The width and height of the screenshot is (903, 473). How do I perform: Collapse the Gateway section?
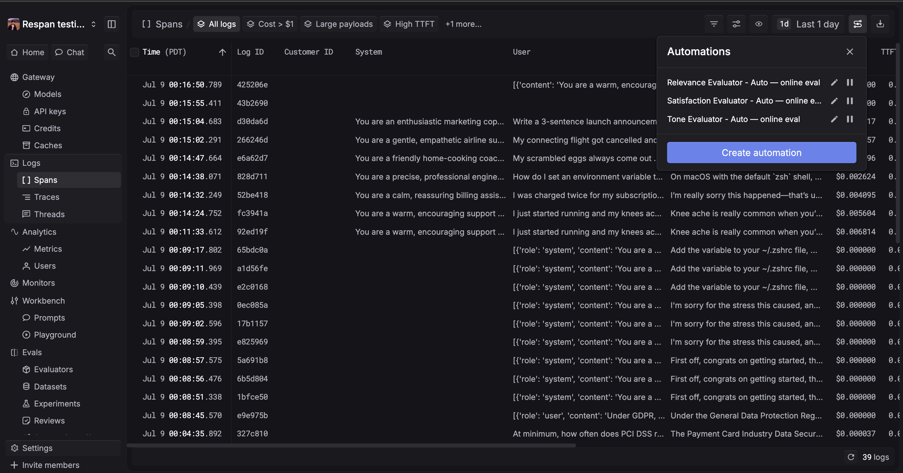tap(38, 77)
